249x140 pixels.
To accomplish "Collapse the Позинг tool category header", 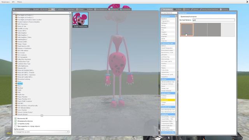I will pos(168,79).
